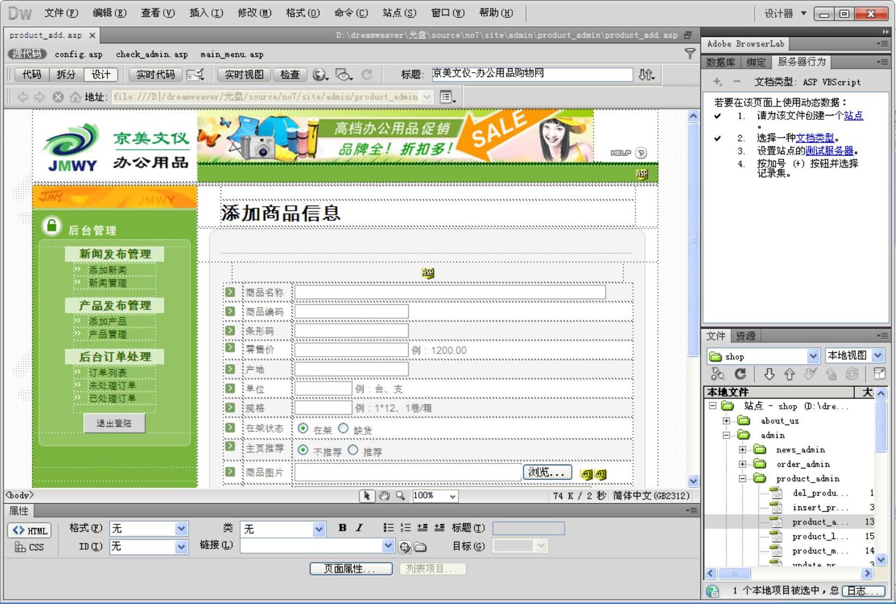
Task: Select the 不推荐 radio button
Action: [x=303, y=450]
